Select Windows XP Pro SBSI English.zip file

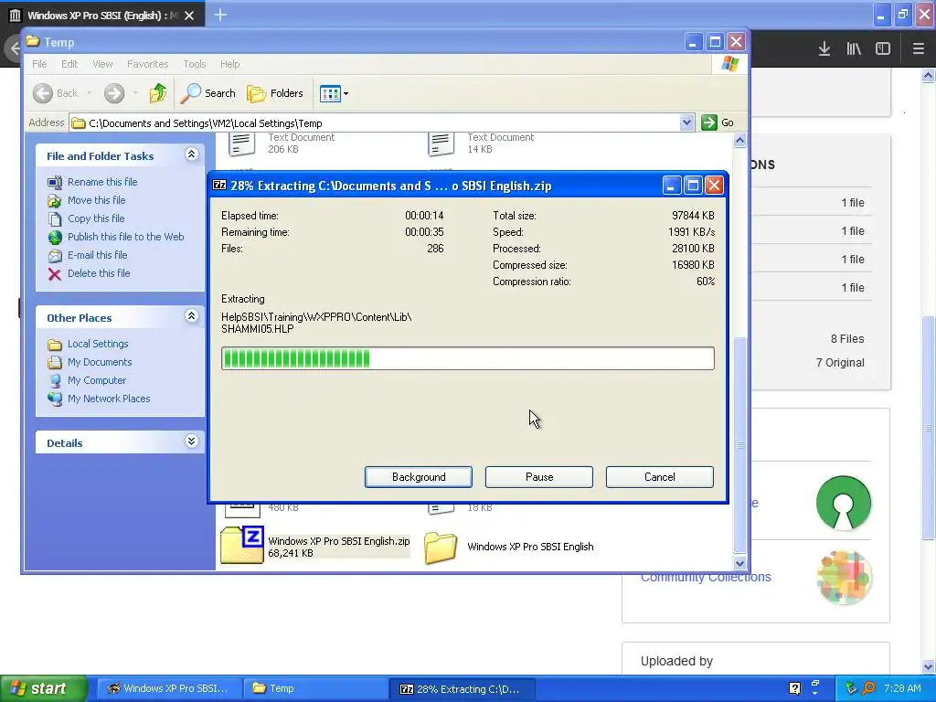tap(315, 545)
